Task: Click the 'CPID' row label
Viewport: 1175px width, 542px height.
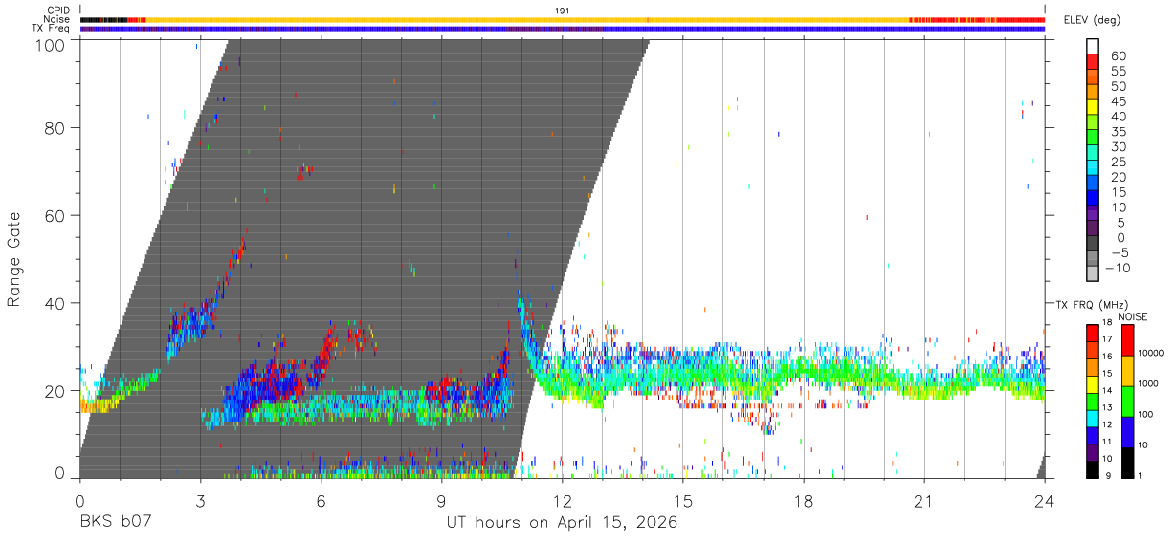Action: point(59,11)
